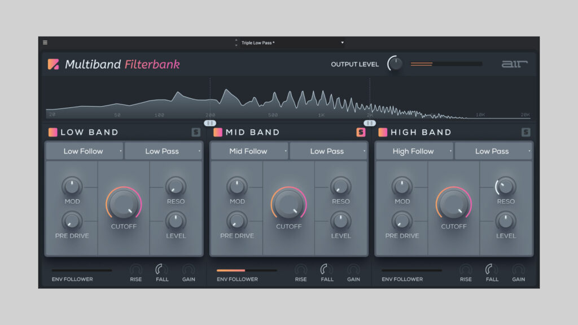Open the Mid Band Low Pass filter dropdown
Viewport: 578px width, 325px height.
[328, 151]
